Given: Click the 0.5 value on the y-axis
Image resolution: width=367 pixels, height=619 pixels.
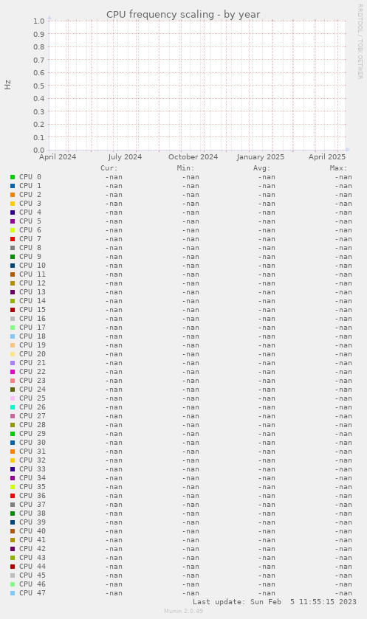Looking at the screenshot, I should [38, 86].
